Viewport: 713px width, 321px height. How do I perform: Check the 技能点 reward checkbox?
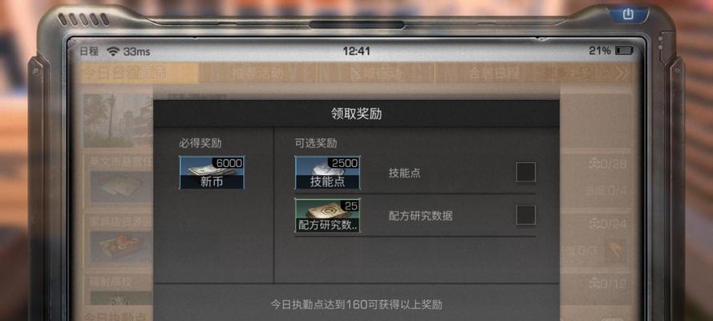coord(525,172)
